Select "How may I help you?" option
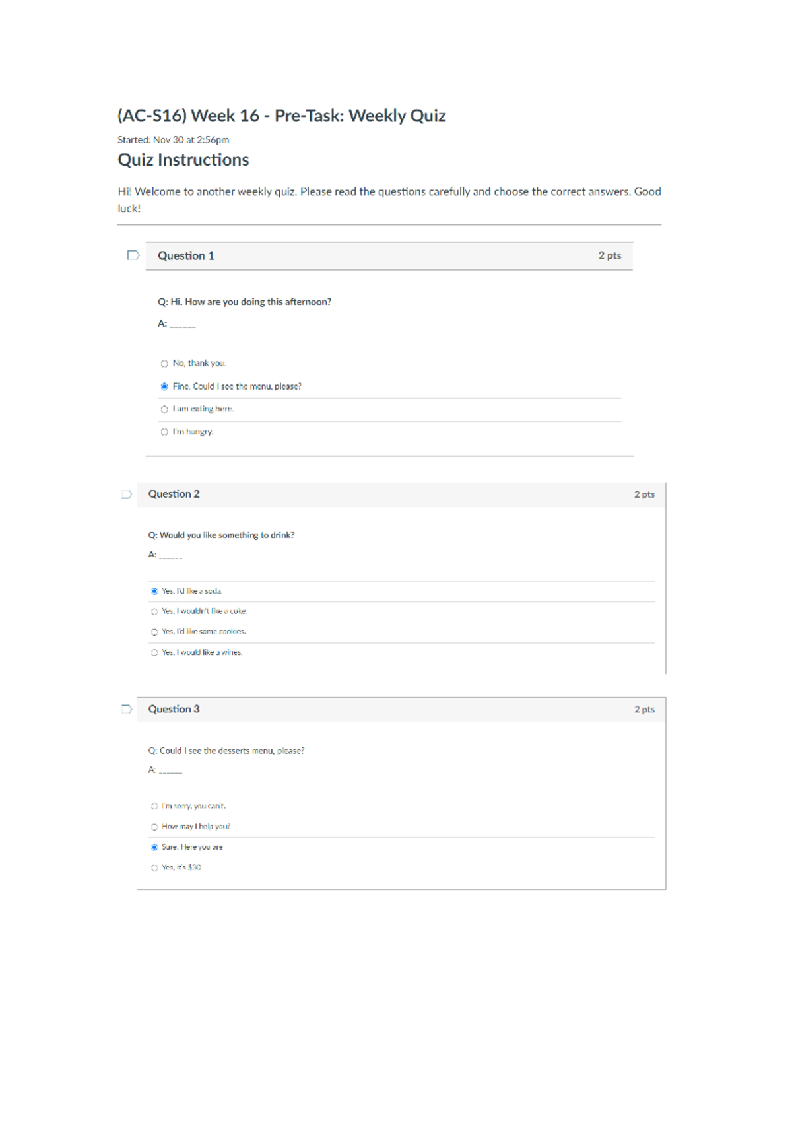The image size is (792, 1121). (154, 827)
